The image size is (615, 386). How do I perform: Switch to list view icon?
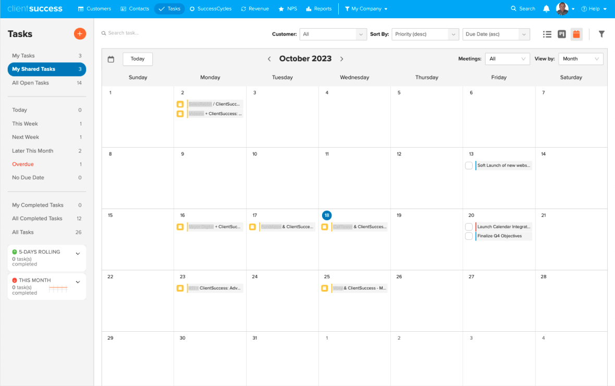(547, 34)
